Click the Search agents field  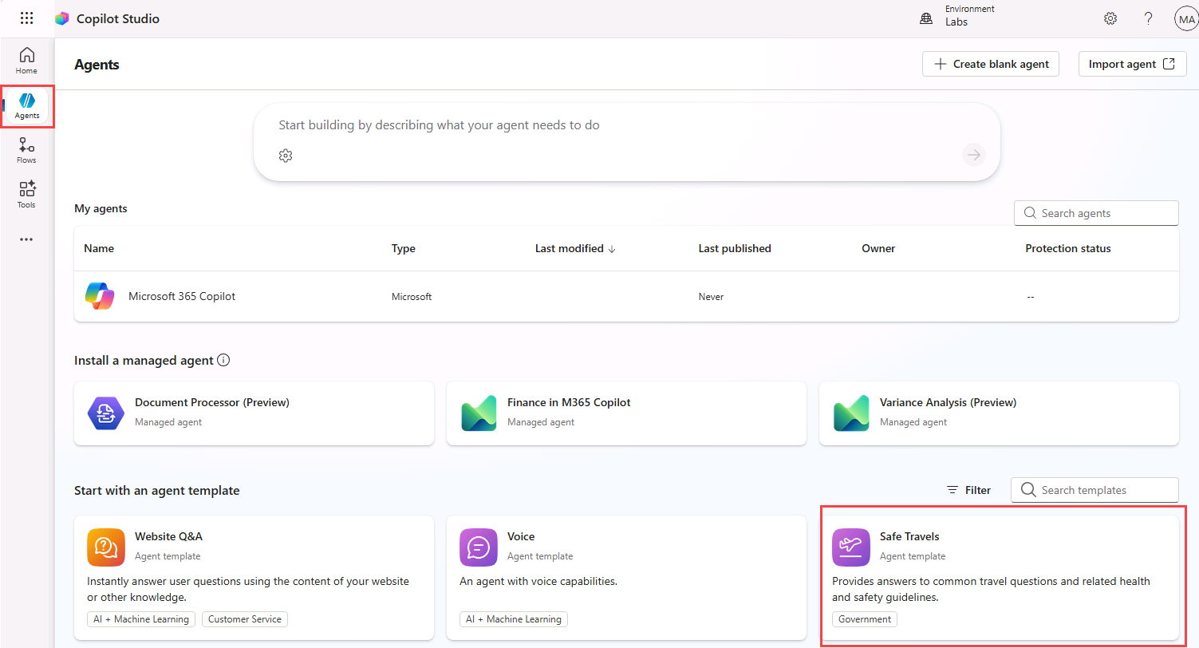(x=1096, y=213)
